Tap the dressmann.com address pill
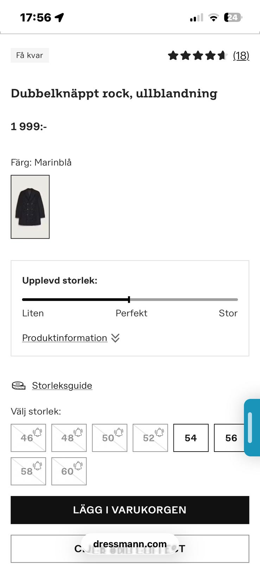Image resolution: width=260 pixels, height=564 pixels. click(x=130, y=544)
